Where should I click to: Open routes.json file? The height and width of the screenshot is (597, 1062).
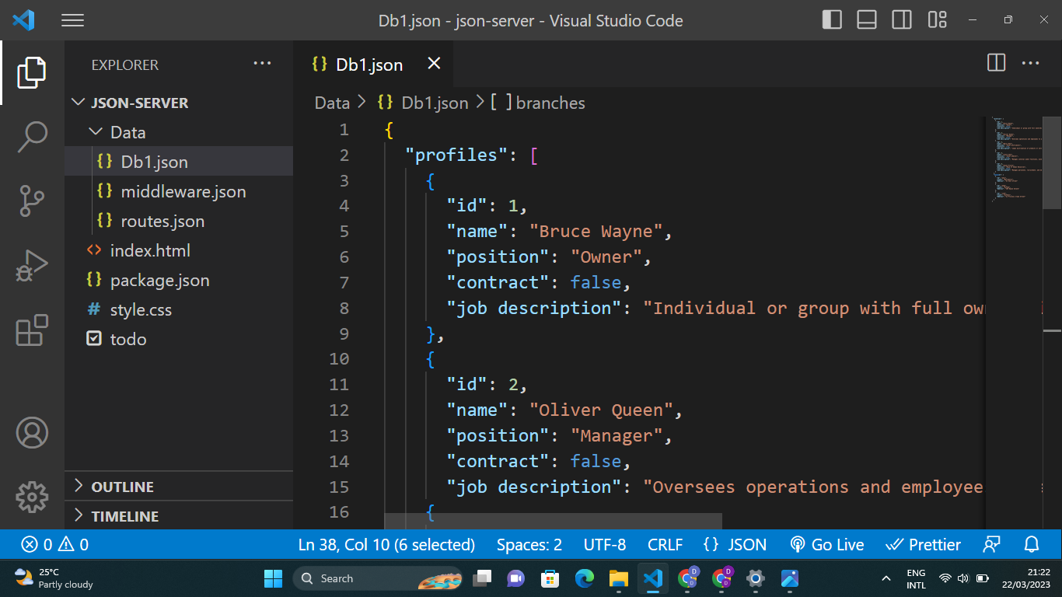(179, 221)
